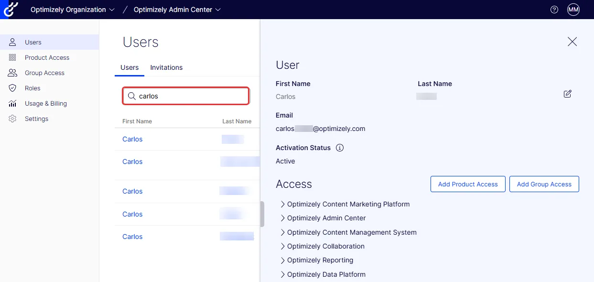Open Roles in sidebar

[x=50, y=88]
